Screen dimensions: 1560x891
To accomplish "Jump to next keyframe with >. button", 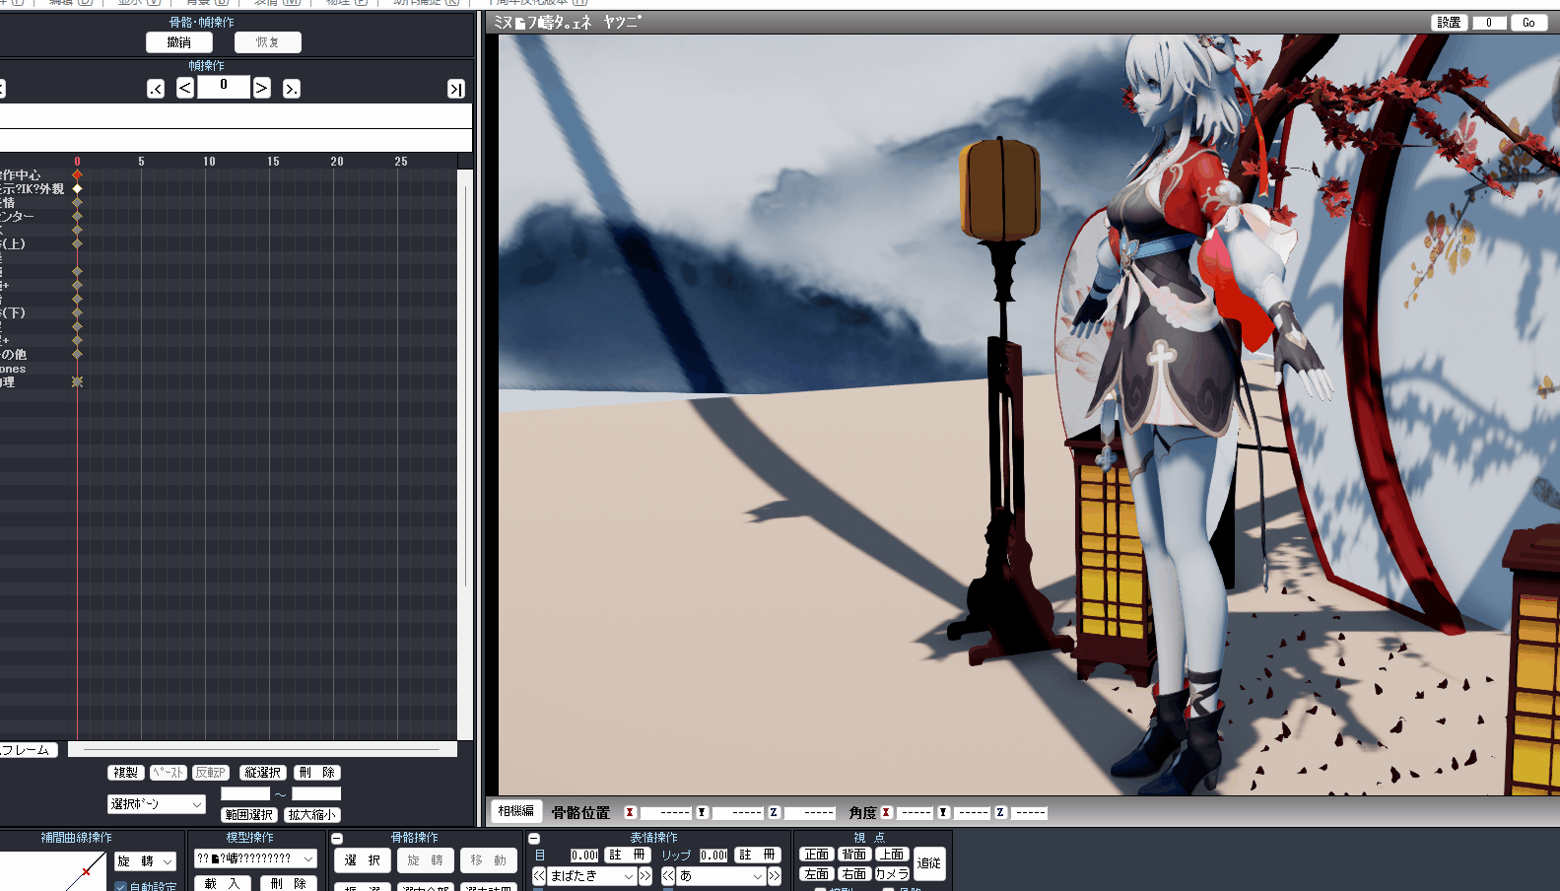I will [292, 89].
